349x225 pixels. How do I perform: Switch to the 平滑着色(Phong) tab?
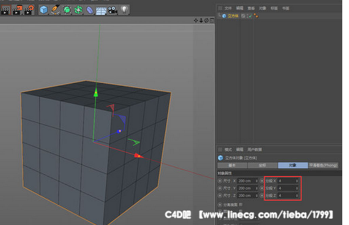pyautogui.click(x=323, y=165)
